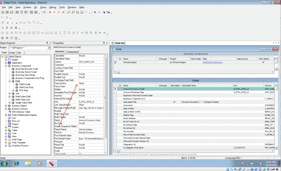Viewport: 281px width, 171px height.
Task: Unpin the Object Explorer panel
Action: pyautogui.click(x=47, y=43)
